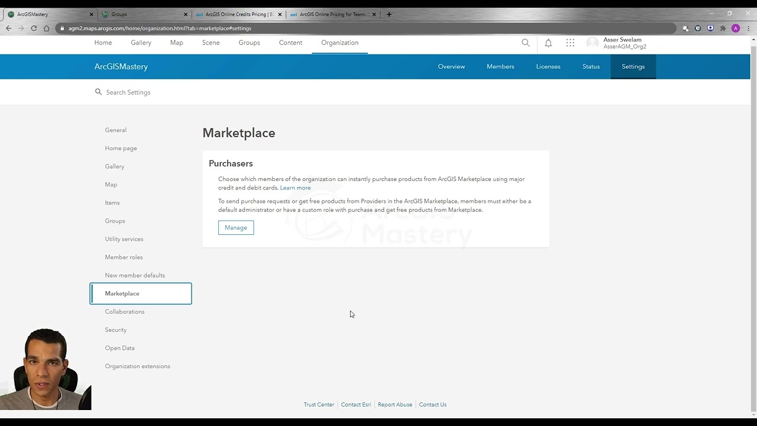The height and width of the screenshot is (426, 757).
Task: Follow the Learn more link
Action: (295, 188)
